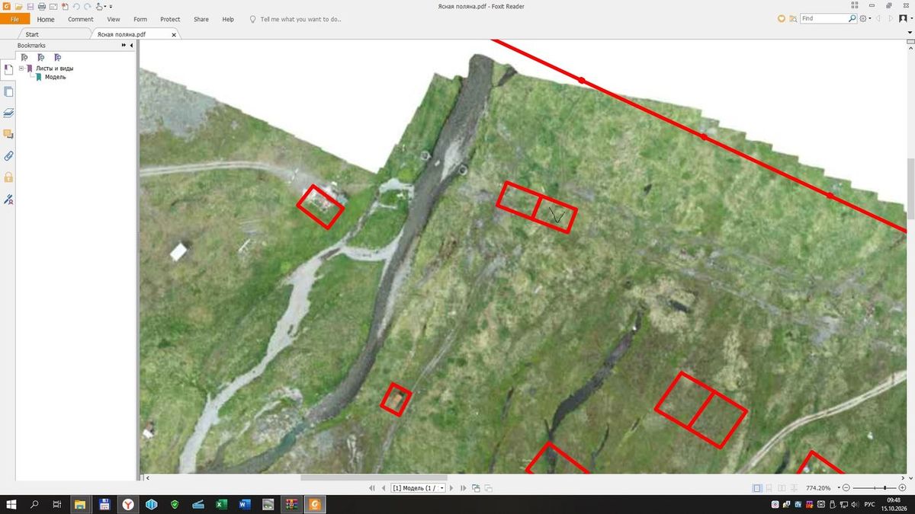The image size is (915, 514).
Task: Launch Excel from the Windows taskbar
Action: [x=221, y=504]
